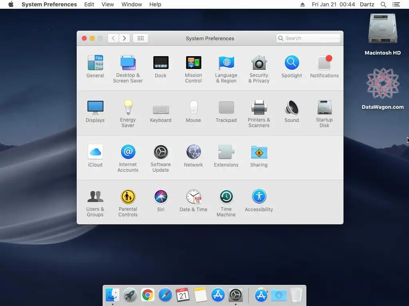Open the General preferences pane
Viewport: 409px width, 306px height.
95,67
